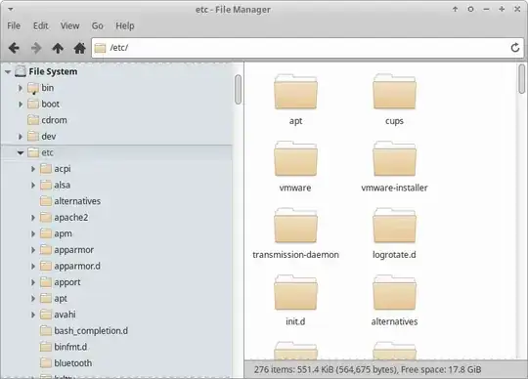Open the View menu
528x379 pixels.
click(69, 26)
